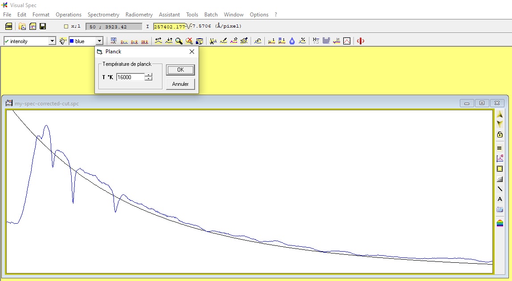Select the text 'A' tool in side toolbar
512x281 pixels.
tap(500, 199)
